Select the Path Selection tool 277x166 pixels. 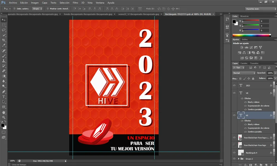pos(4,102)
